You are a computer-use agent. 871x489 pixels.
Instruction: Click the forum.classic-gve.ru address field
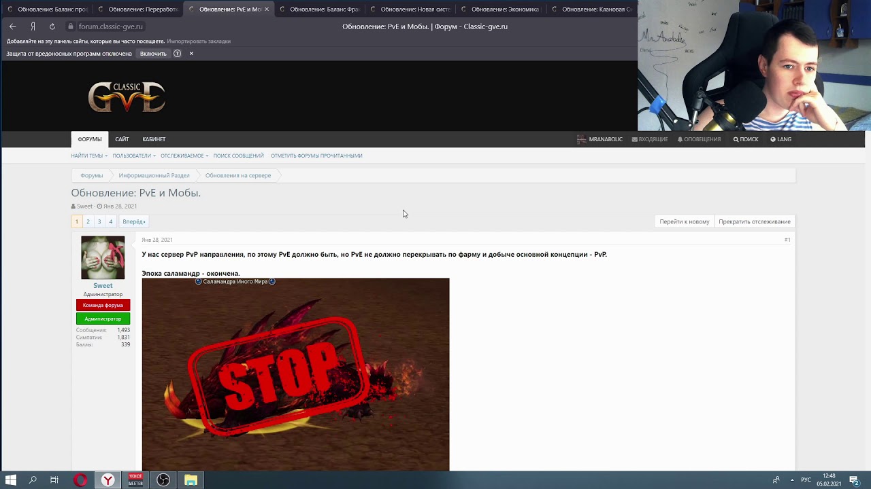pos(110,26)
